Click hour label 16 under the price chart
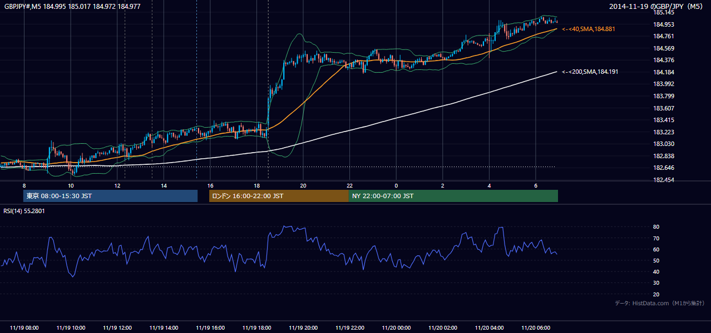The width and height of the screenshot is (711, 333). [x=210, y=185]
